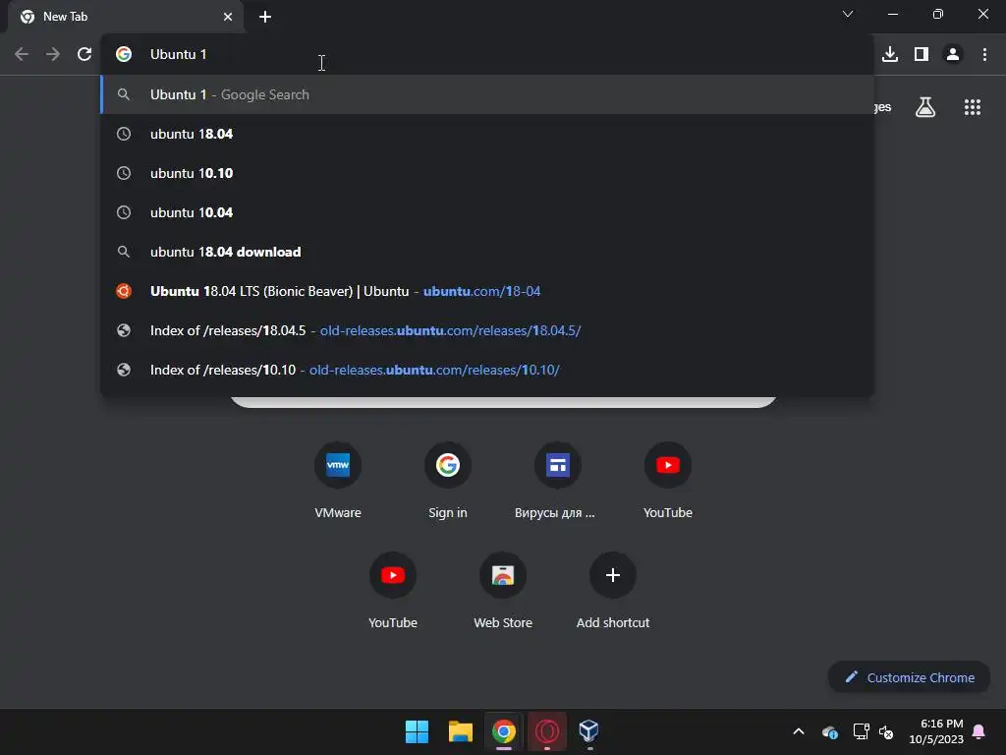This screenshot has height=755, width=1006.
Task: Open the profile avatar icon
Action: click(953, 55)
